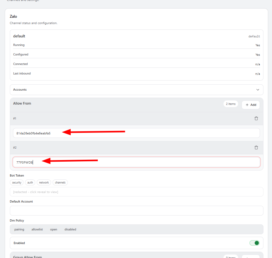Focus the 77P3PWD8 input field
The height and width of the screenshot is (258, 272).
coord(136,162)
